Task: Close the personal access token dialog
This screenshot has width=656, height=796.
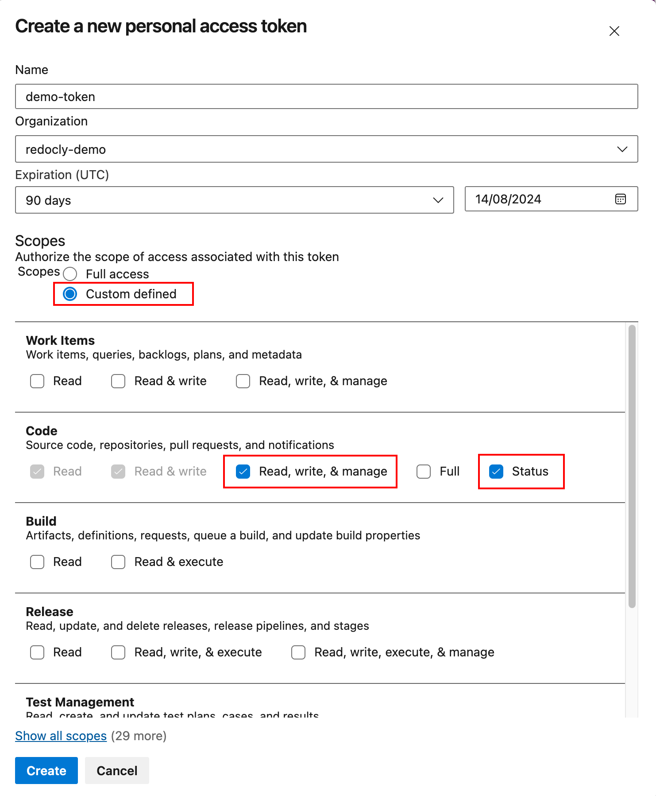Action: [x=614, y=31]
